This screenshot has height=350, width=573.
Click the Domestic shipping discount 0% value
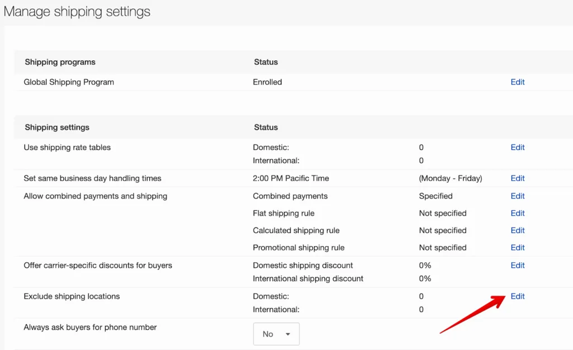(x=425, y=265)
